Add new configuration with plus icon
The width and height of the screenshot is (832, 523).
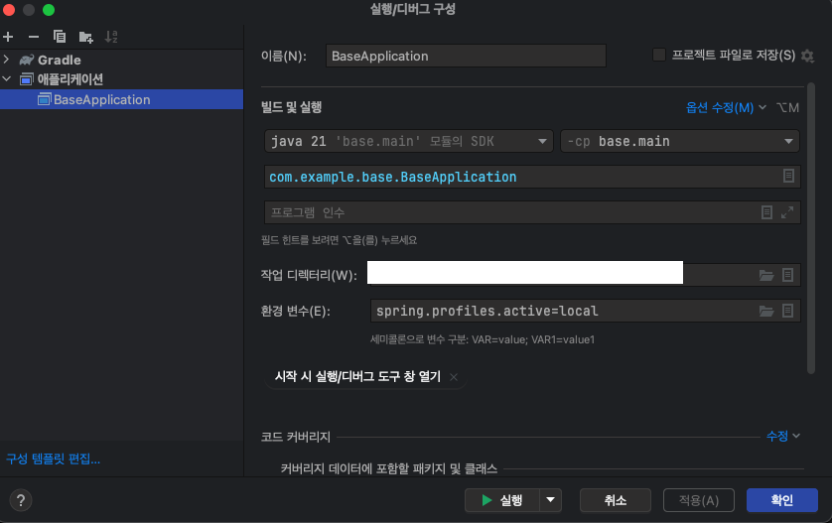[8, 37]
